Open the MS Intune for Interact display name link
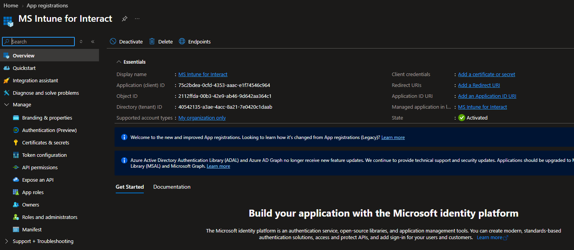Screen dimensions: 574x250 [x=203, y=74]
